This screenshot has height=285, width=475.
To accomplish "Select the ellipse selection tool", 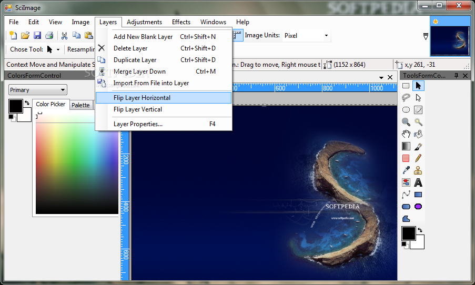I will pyautogui.click(x=406, y=110).
